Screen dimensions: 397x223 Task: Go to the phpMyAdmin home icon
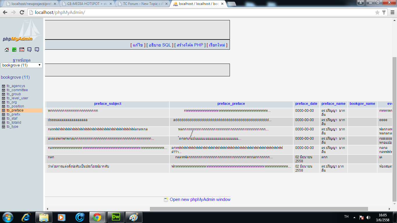7,50
